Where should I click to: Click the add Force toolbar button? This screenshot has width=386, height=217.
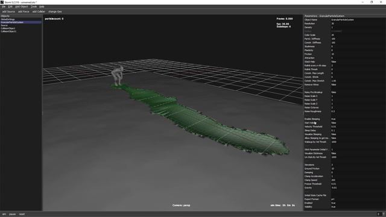(24, 11)
